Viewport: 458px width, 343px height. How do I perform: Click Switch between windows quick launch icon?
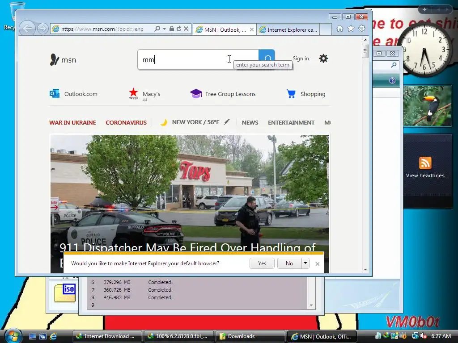(x=43, y=336)
